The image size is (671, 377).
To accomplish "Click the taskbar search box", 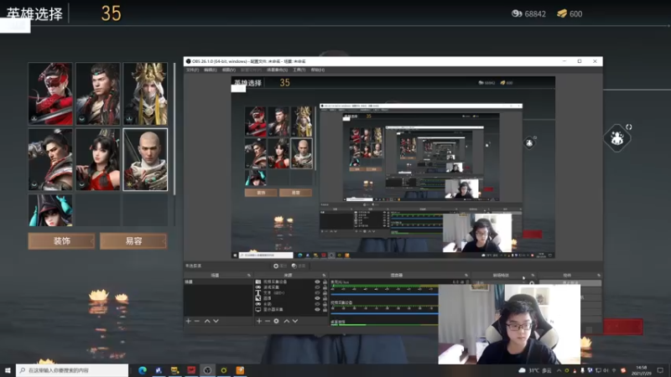I will (72, 370).
